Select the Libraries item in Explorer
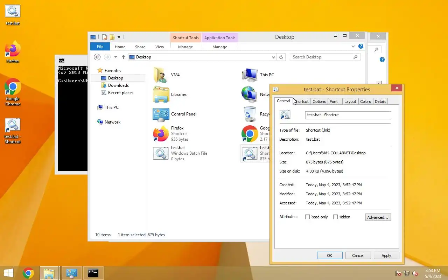This screenshot has height=280, width=448. (x=170, y=94)
